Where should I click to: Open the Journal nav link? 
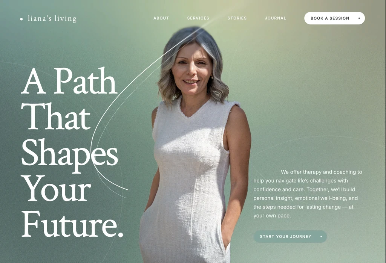click(x=276, y=18)
